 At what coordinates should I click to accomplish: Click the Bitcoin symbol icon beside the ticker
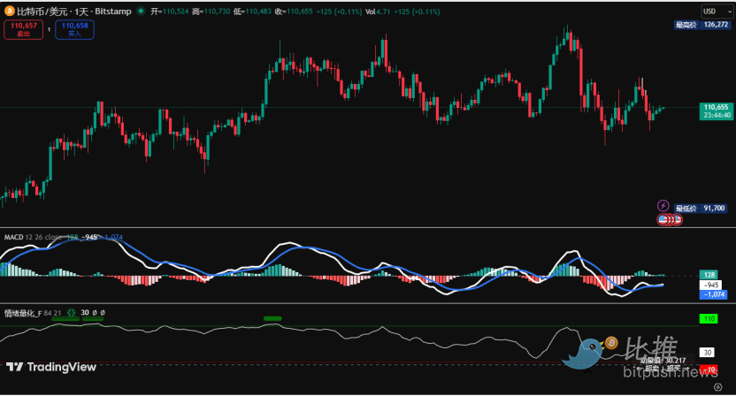coord(10,11)
